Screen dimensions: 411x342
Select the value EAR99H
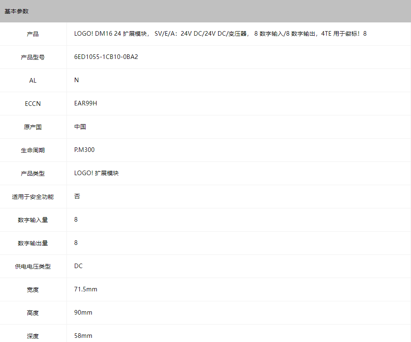pyautogui.click(x=86, y=103)
